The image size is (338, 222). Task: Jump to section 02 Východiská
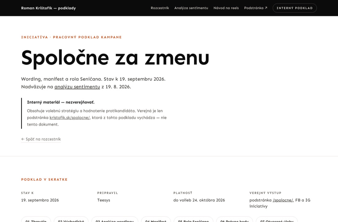point(71,220)
